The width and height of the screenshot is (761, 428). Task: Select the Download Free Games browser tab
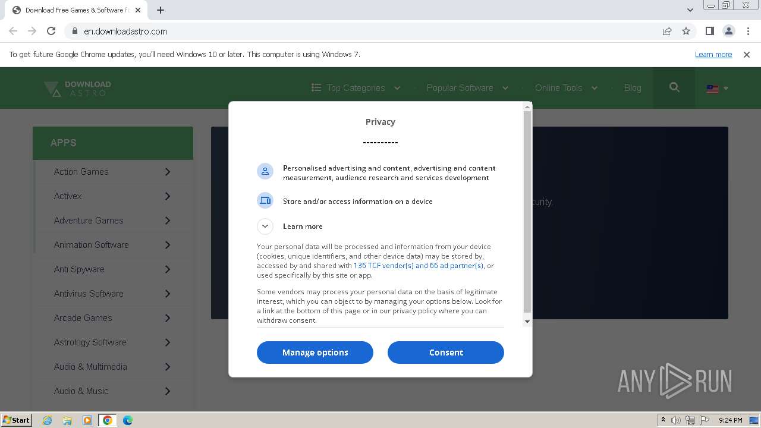tap(76, 10)
